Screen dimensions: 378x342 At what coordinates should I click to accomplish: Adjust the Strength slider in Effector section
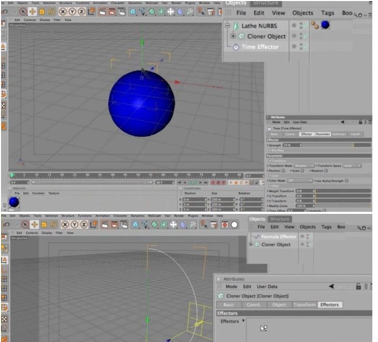pos(336,145)
